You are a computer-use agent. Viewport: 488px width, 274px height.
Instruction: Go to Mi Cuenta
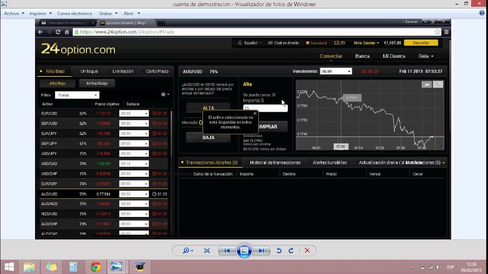394,56
